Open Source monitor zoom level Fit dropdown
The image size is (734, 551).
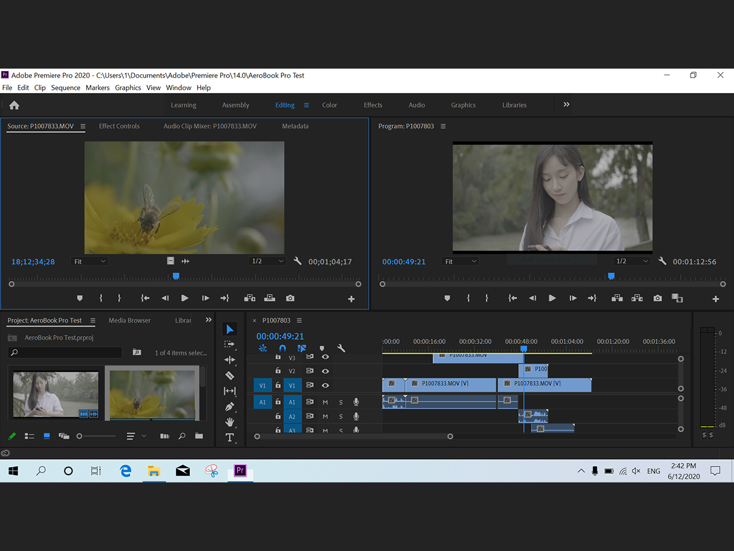tap(89, 261)
